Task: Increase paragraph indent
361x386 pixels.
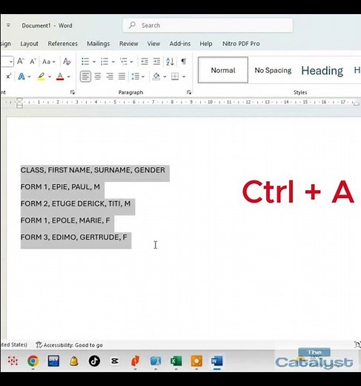Action: pyautogui.click(x=156, y=62)
